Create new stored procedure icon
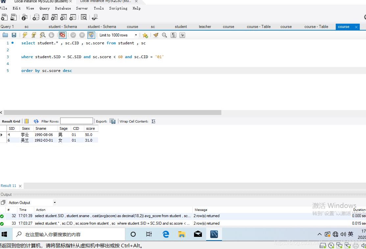Image resolution: width=366 pixels, height=249 pixels. (x=63, y=17)
